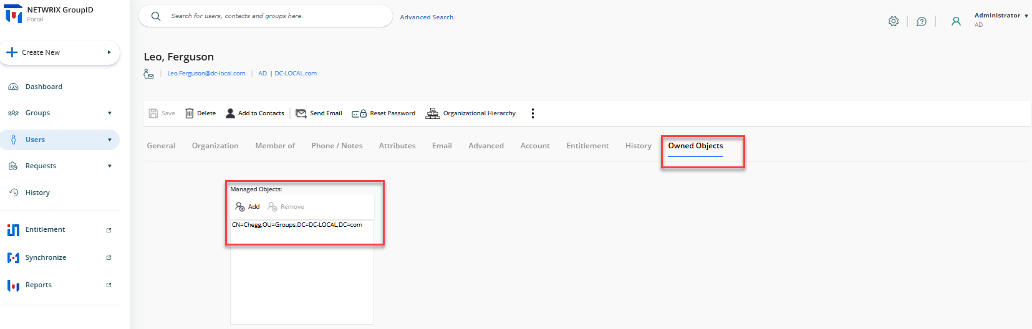Image resolution: width=1032 pixels, height=329 pixels.
Task: Open History in the sidebar
Action: coord(37,193)
